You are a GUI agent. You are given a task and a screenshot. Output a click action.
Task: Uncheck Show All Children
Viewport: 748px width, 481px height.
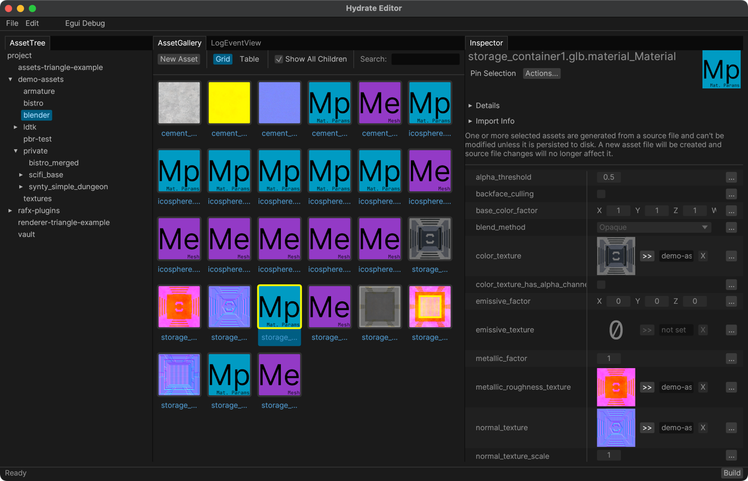point(278,59)
